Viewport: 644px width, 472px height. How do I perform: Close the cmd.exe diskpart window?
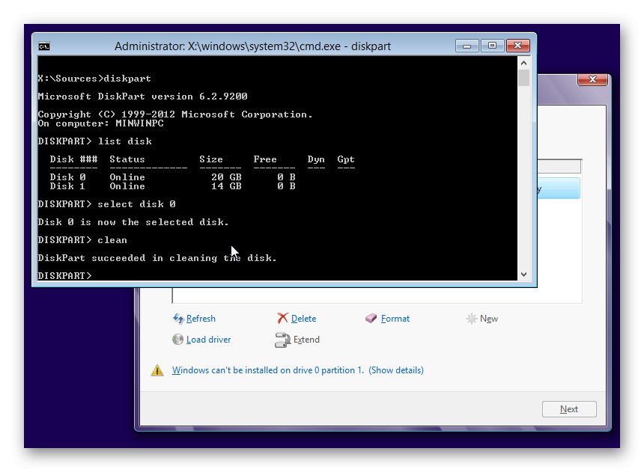click(518, 46)
